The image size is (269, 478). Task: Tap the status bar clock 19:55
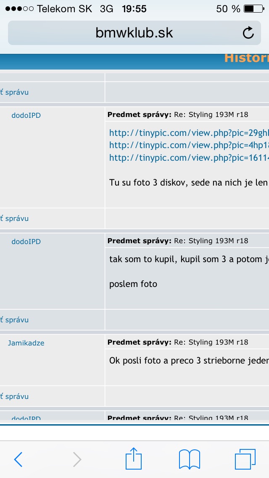coord(134,9)
